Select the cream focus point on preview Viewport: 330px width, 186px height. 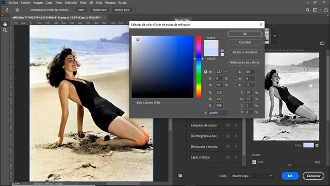pyautogui.click(x=310, y=86)
